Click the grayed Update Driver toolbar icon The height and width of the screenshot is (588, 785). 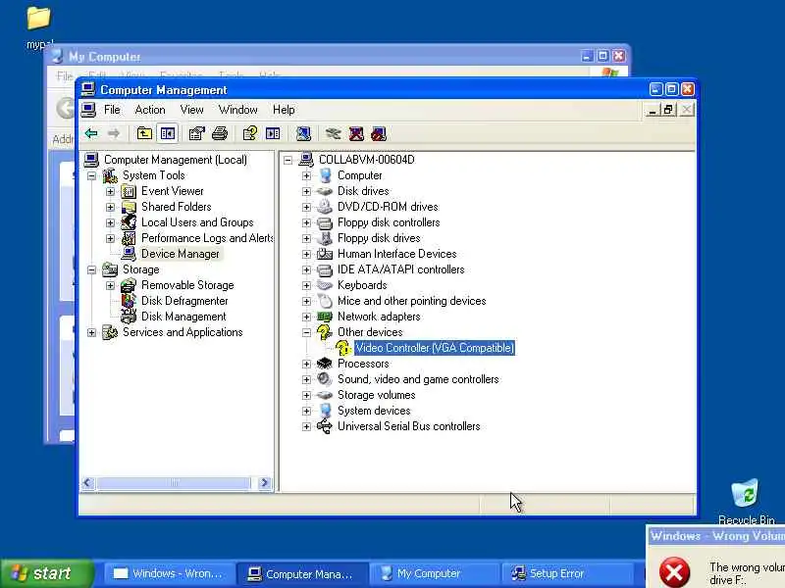(x=333, y=133)
